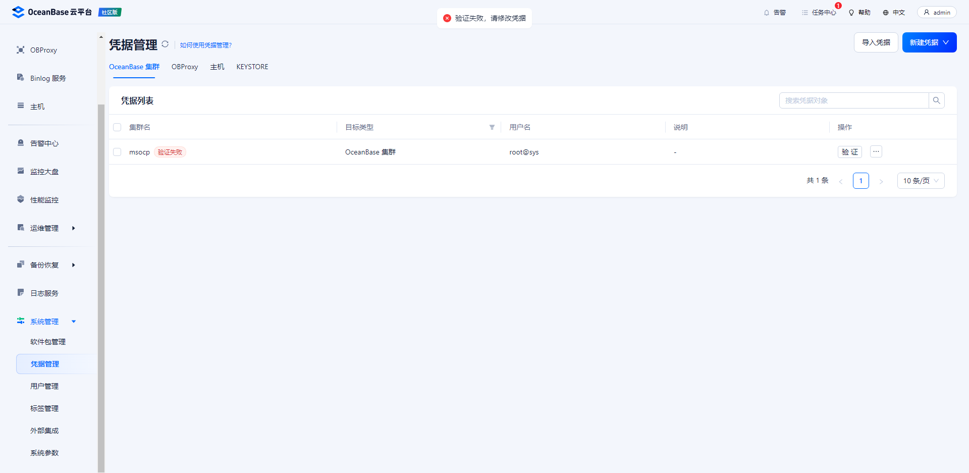This screenshot has height=473, width=969.
Task: Check the msocp row checkbox
Action: click(x=117, y=152)
